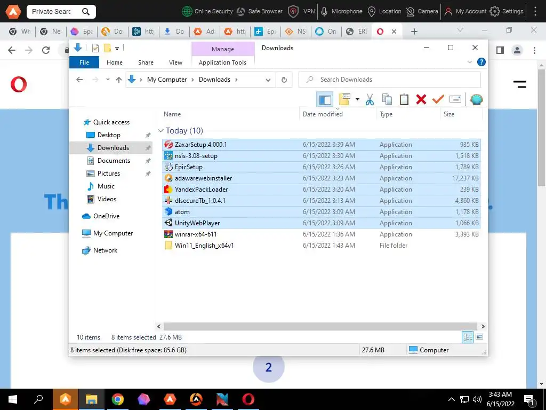
Task: Select the YandexPackLoader file
Action: pyautogui.click(x=321, y=190)
